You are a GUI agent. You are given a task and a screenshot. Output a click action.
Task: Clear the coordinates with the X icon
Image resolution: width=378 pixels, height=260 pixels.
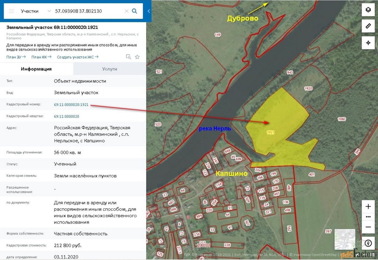click(126, 11)
